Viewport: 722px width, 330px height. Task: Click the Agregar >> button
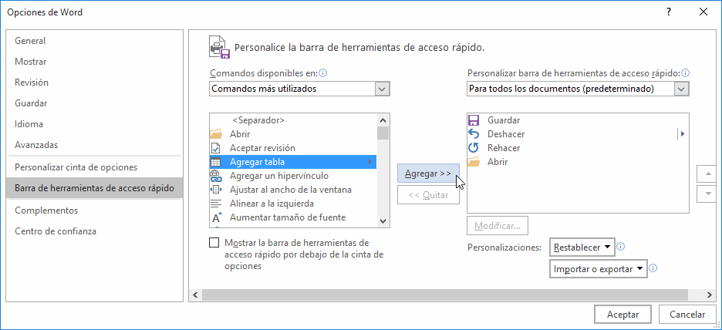pos(428,173)
